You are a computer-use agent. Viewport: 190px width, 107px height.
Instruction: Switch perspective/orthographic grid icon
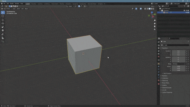tap(155, 29)
